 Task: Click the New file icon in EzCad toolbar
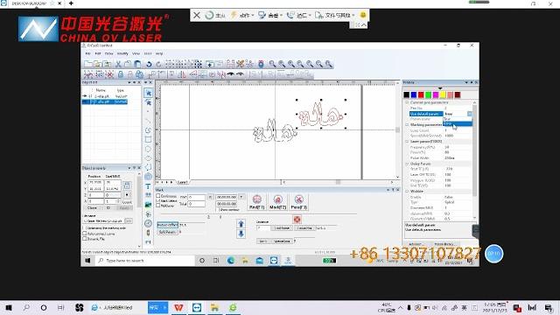pos(87,64)
